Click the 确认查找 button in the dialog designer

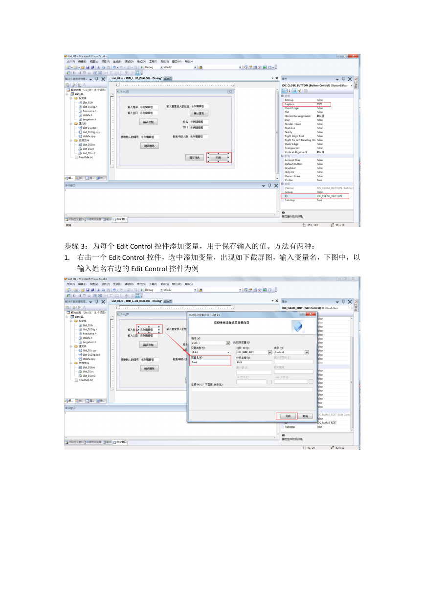[199, 113]
